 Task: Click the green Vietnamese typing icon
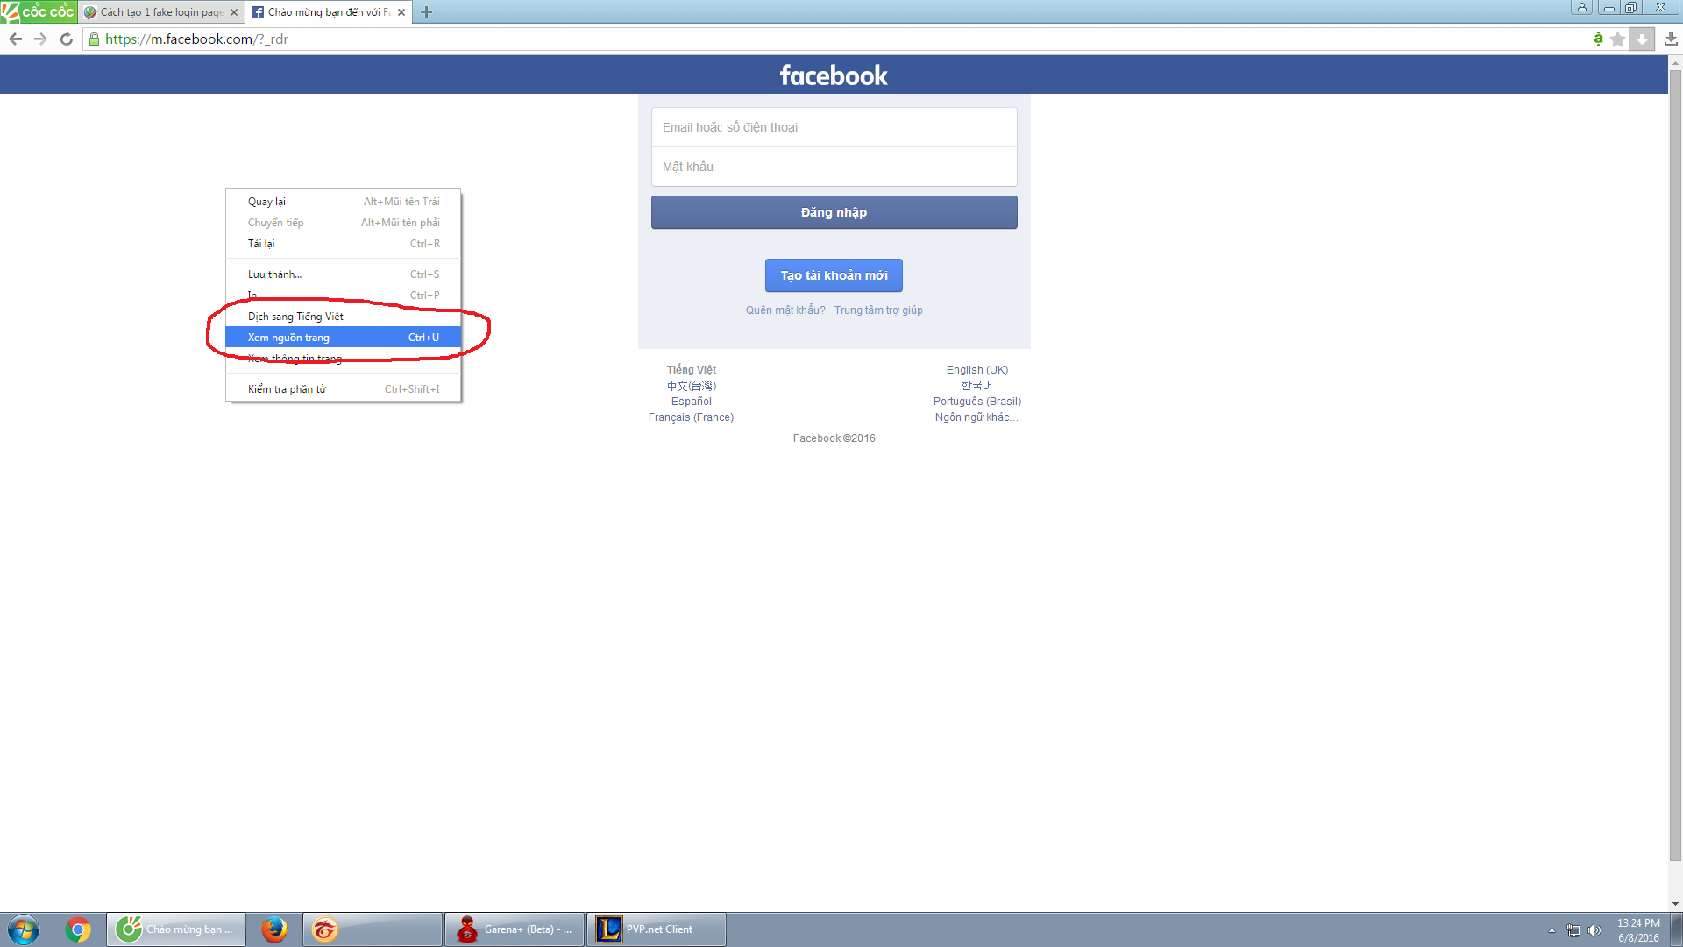click(x=1598, y=39)
